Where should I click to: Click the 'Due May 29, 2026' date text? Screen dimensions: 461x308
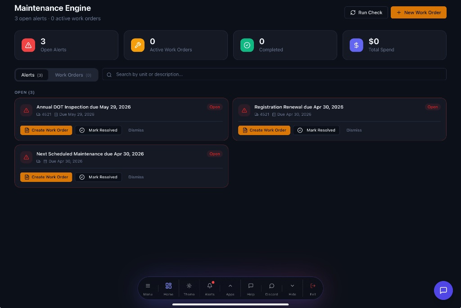[77, 114]
